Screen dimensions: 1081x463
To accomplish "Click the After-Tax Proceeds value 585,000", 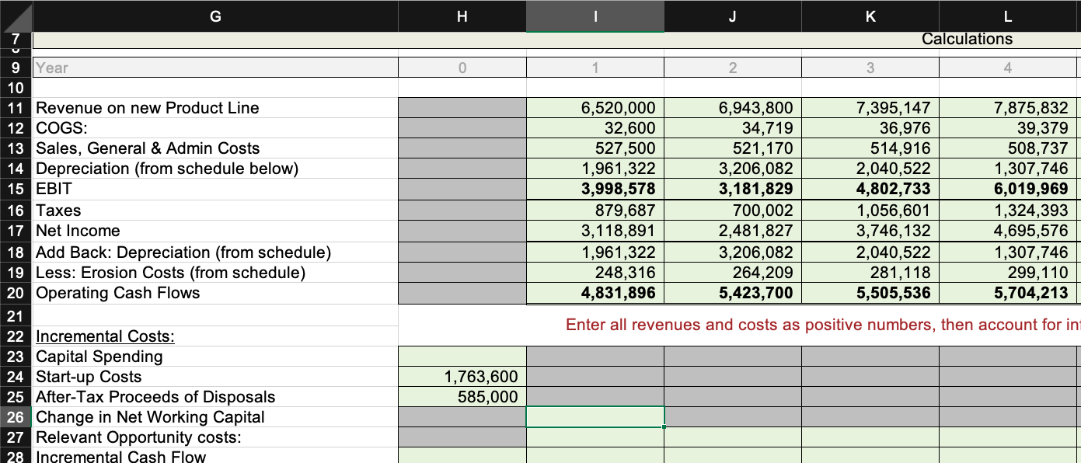I will (462, 396).
